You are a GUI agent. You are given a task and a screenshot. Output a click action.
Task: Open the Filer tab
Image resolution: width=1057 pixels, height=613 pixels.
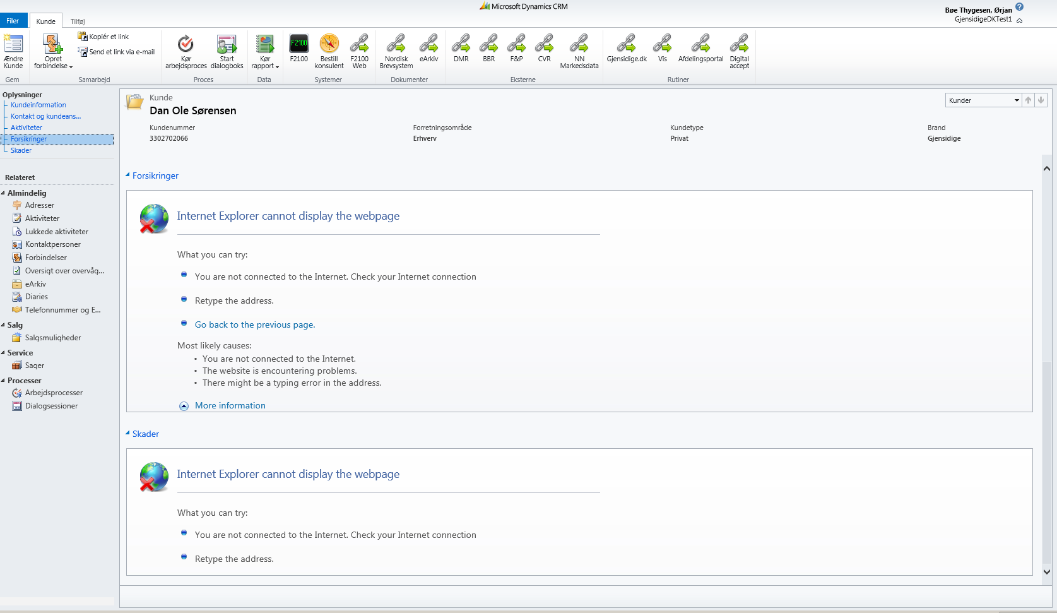point(13,21)
